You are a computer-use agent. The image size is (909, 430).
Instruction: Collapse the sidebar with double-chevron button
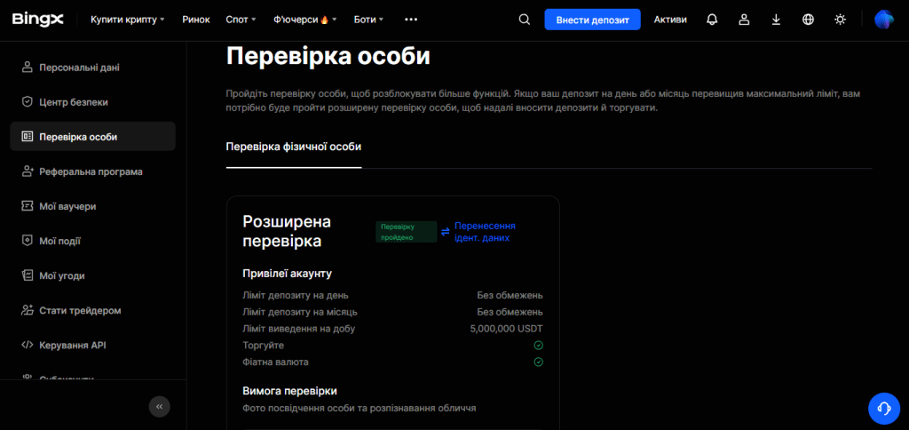(160, 407)
